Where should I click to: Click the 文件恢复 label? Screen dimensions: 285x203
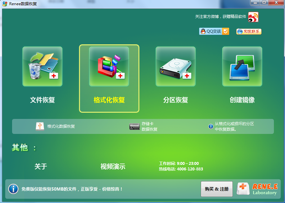pos(42,100)
